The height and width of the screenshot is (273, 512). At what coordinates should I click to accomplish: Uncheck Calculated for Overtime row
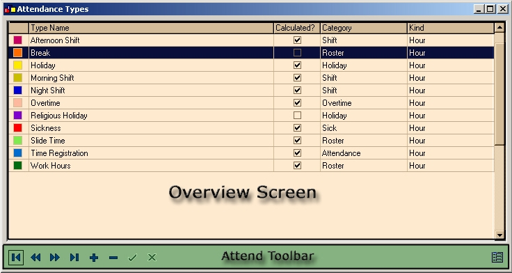click(x=297, y=102)
